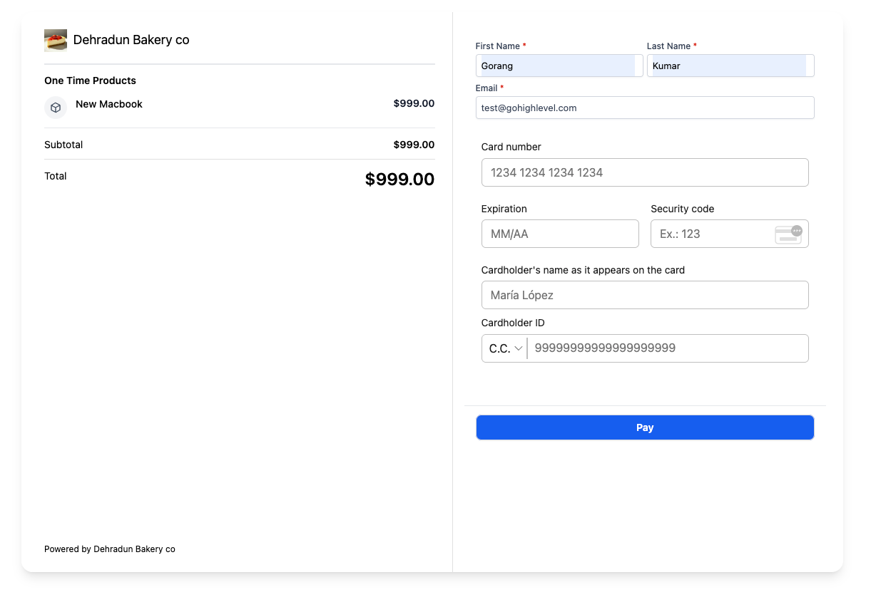
Task: Click the New Macbook product name
Action: tap(109, 104)
